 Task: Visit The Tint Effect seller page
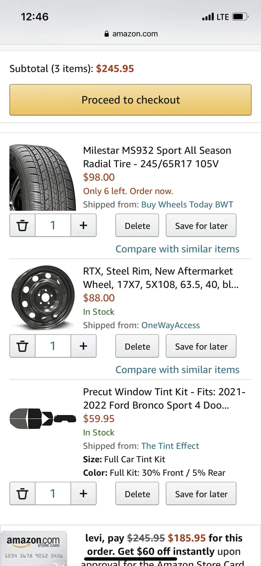pos(170,446)
